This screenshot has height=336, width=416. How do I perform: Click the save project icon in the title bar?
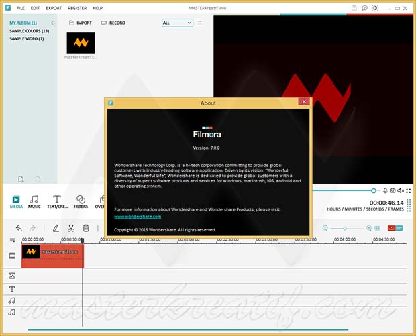pos(354,8)
